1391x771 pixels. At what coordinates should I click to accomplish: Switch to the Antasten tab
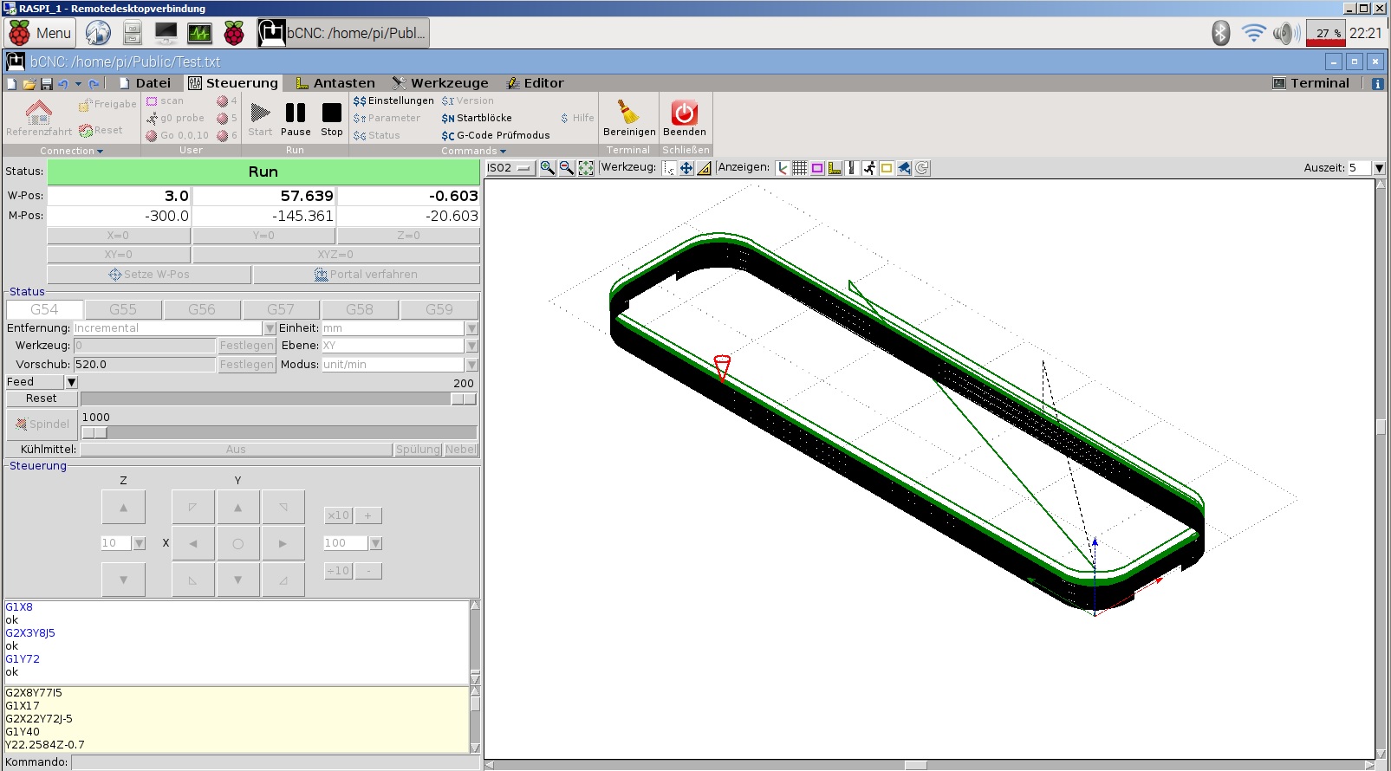(335, 83)
